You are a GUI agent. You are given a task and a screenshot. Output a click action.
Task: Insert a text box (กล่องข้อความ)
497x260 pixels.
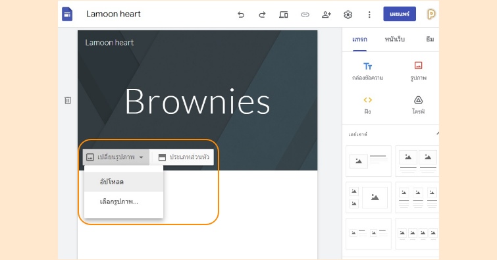[x=368, y=71]
